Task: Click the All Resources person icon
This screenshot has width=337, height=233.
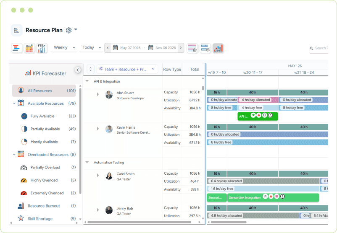Action: pyautogui.click(x=21, y=90)
